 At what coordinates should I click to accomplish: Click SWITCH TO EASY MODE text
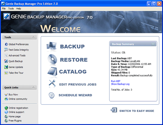pyautogui.click(x=137, y=111)
